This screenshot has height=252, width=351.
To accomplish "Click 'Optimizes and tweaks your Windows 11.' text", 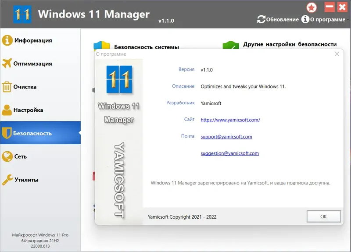I will click(243, 86).
